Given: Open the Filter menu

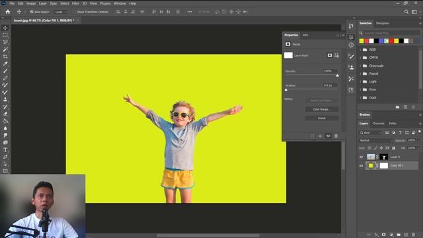Looking at the screenshot, I should coord(75,3).
